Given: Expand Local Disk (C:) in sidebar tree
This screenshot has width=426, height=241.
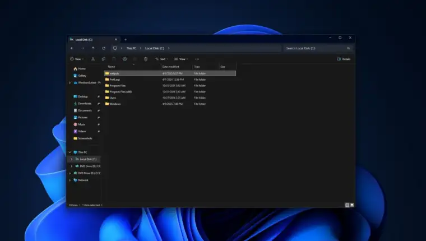Looking at the screenshot, I should [71, 159].
